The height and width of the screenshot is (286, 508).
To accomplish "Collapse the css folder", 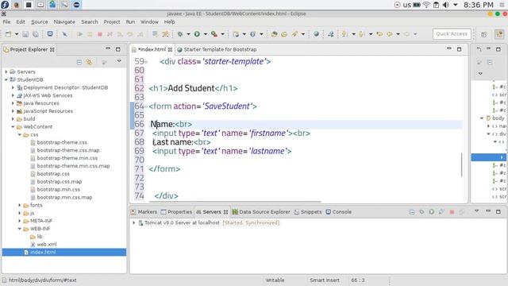I will point(19,134).
